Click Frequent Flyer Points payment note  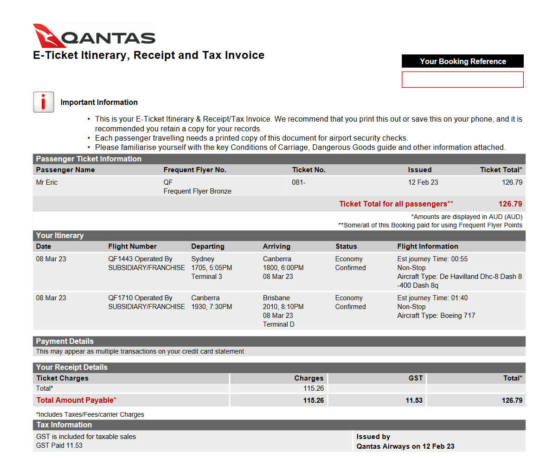click(x=430, y=226)
